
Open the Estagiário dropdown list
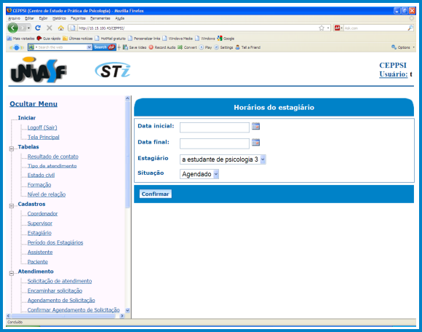point(223,159)
